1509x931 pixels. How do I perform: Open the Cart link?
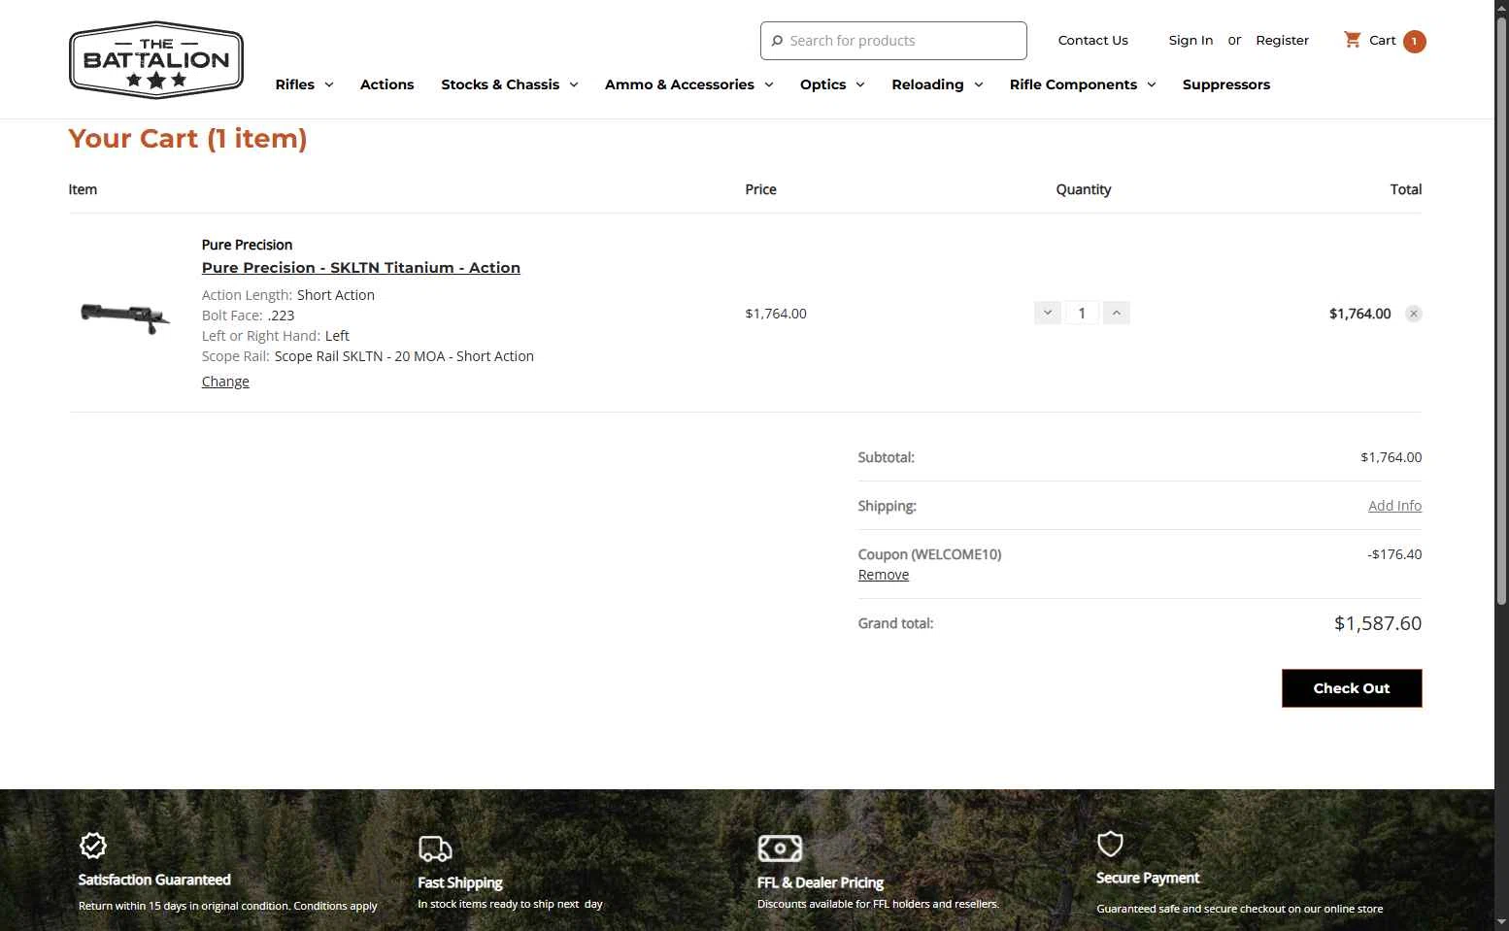(1382, 40)
